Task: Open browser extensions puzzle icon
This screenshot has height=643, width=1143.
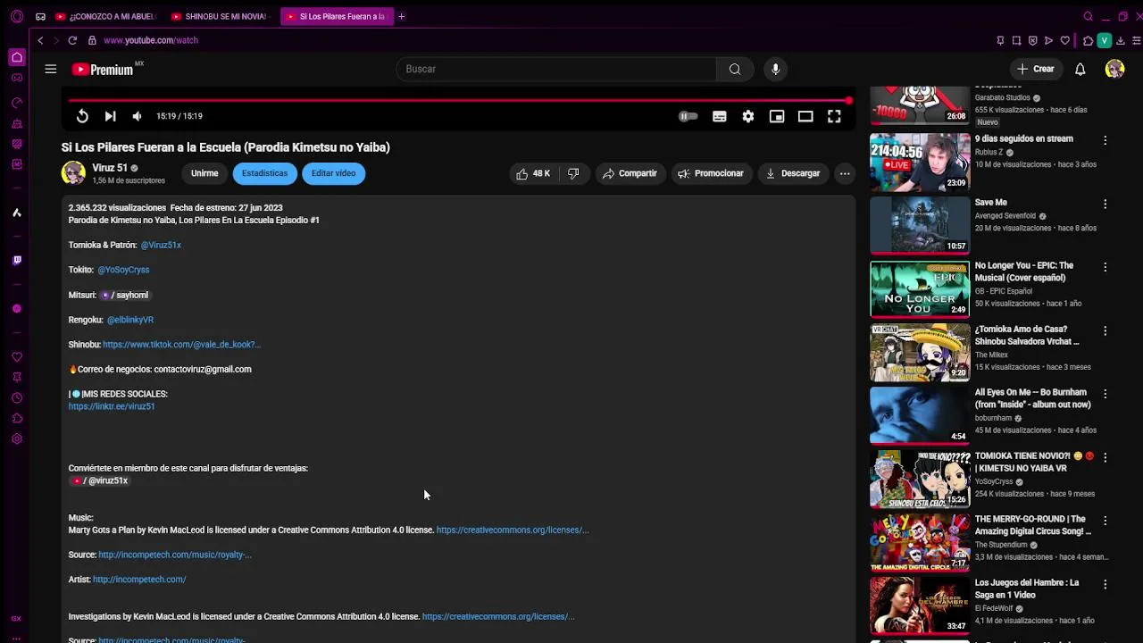Action: point(1088,40)
